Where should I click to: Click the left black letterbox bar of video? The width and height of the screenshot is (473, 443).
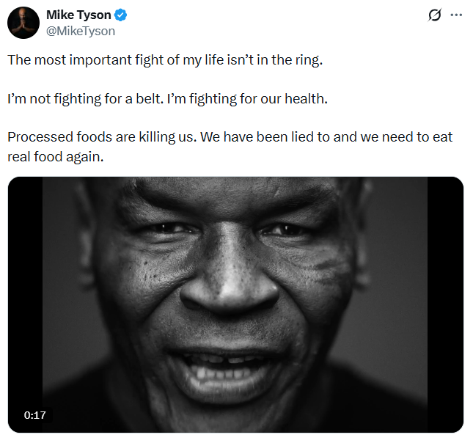click(x=26, y=304)
